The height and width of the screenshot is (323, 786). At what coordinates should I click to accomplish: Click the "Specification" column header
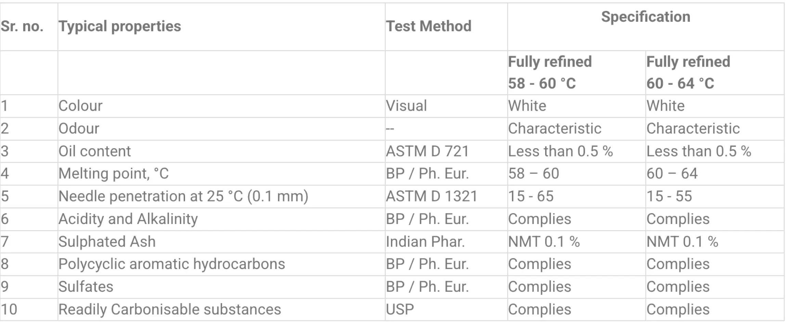[645, 17]
